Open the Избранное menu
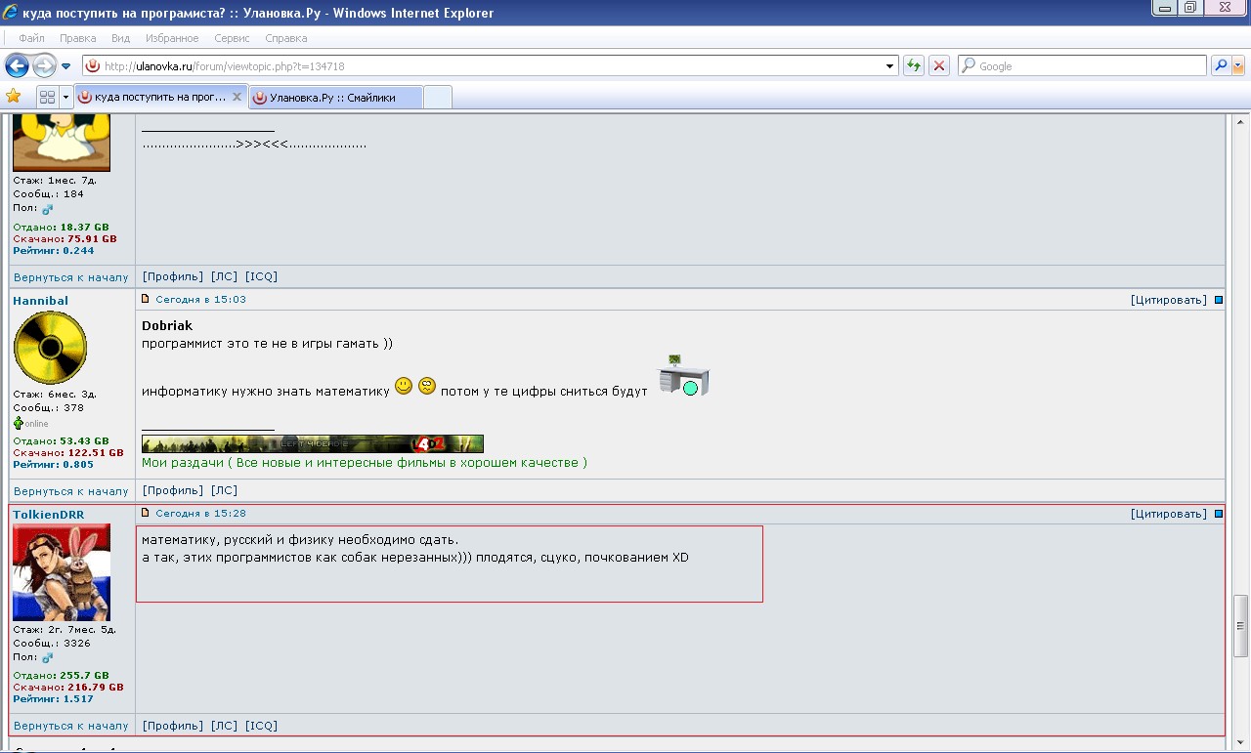Screen dimensions: 1251x753 172,38
